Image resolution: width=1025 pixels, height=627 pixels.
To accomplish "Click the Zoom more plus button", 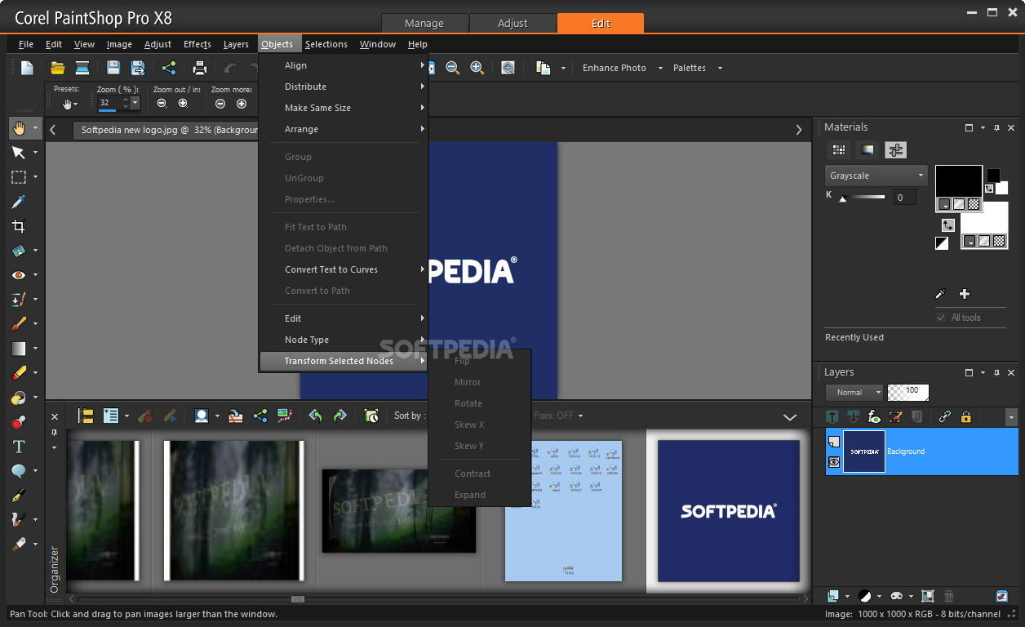I will click(242, 103).
